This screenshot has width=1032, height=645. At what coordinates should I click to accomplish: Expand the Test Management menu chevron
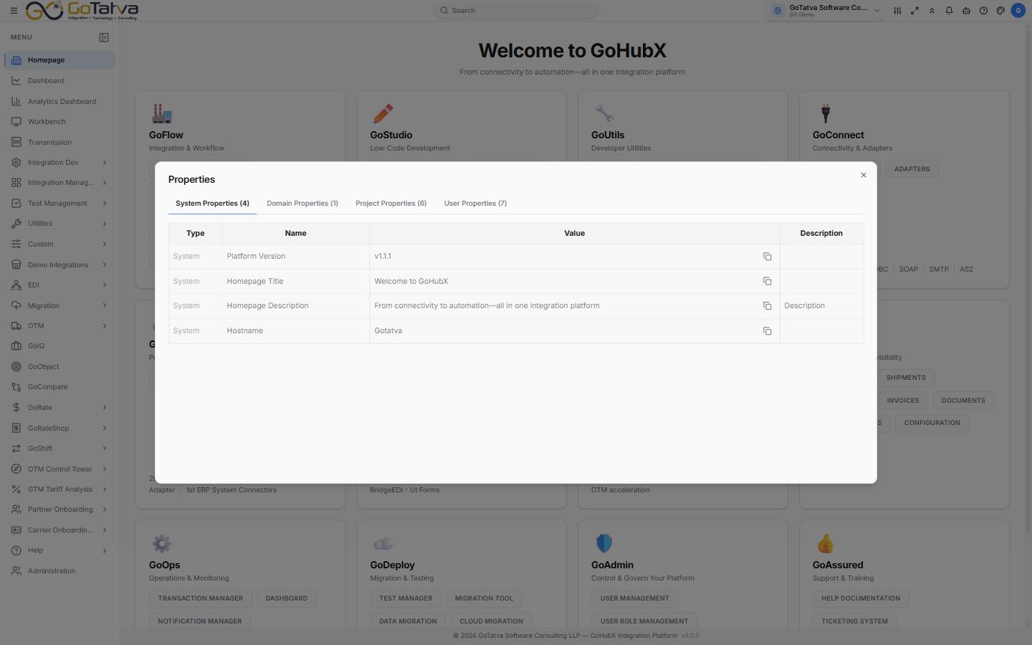(105, 204)
